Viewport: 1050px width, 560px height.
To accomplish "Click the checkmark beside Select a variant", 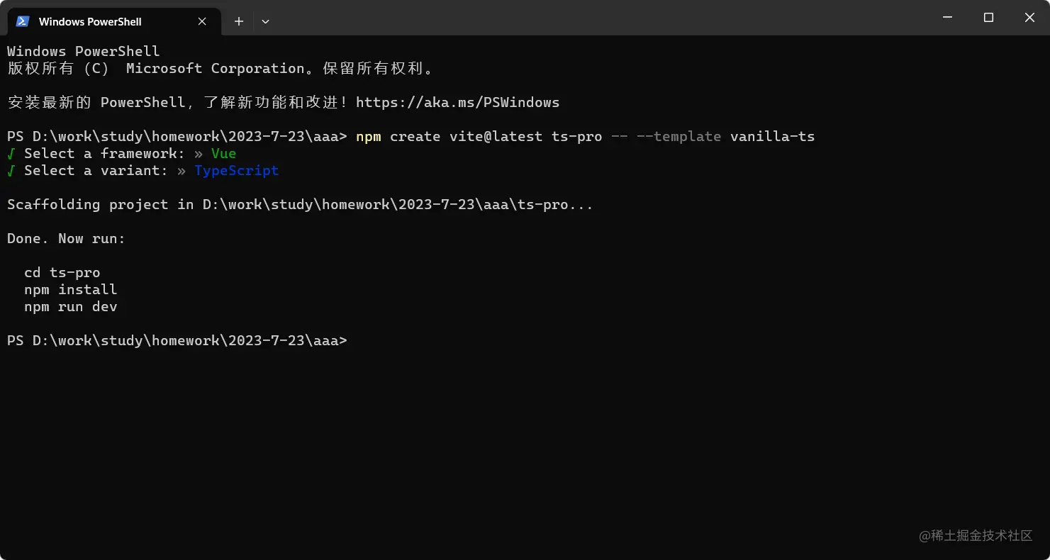I will tap(11, 170).
